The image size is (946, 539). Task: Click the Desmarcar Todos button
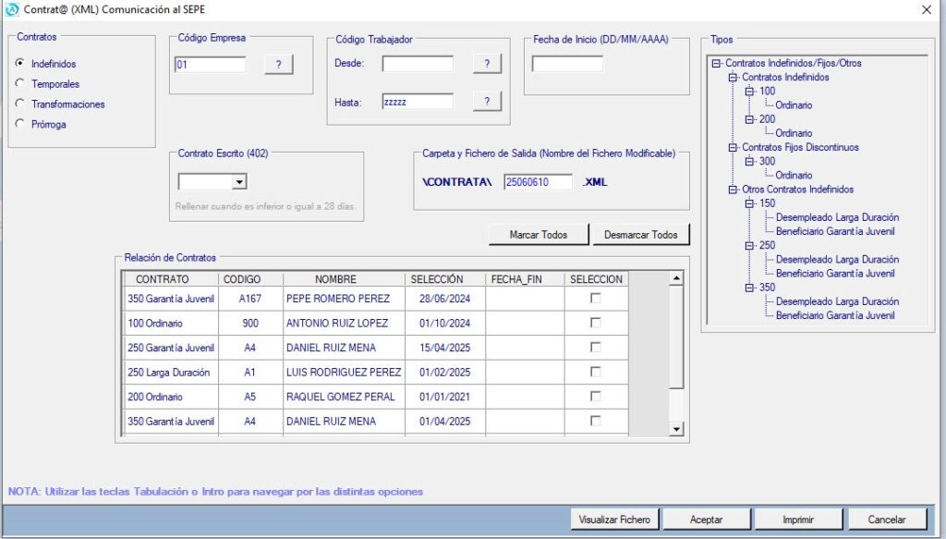[640, 235]
